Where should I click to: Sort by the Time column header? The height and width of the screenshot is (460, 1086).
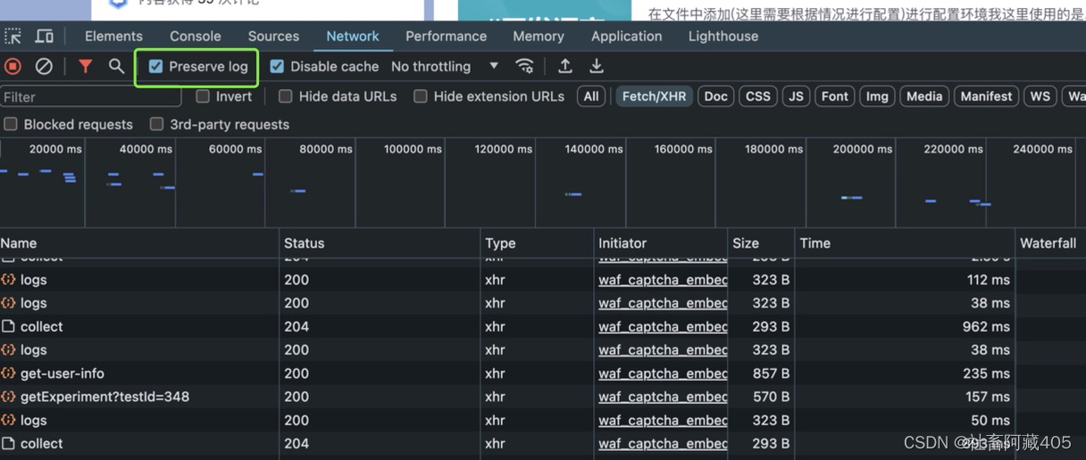(x=905, y=242)
